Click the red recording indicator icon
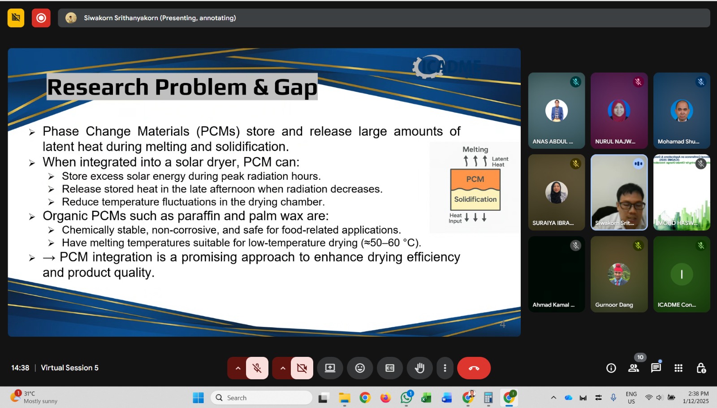This screenshot has width=717, height=408. pyautogui.click(x=41, y=18)
